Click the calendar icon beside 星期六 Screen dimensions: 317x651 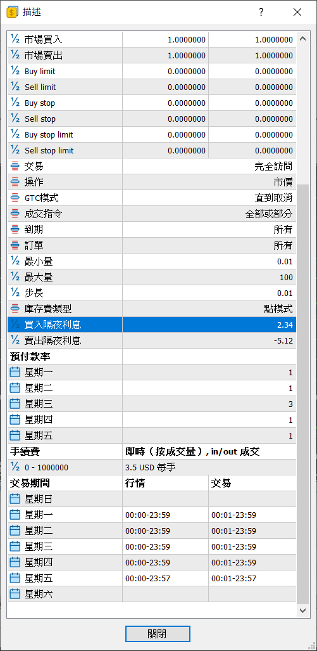point(15,594)
